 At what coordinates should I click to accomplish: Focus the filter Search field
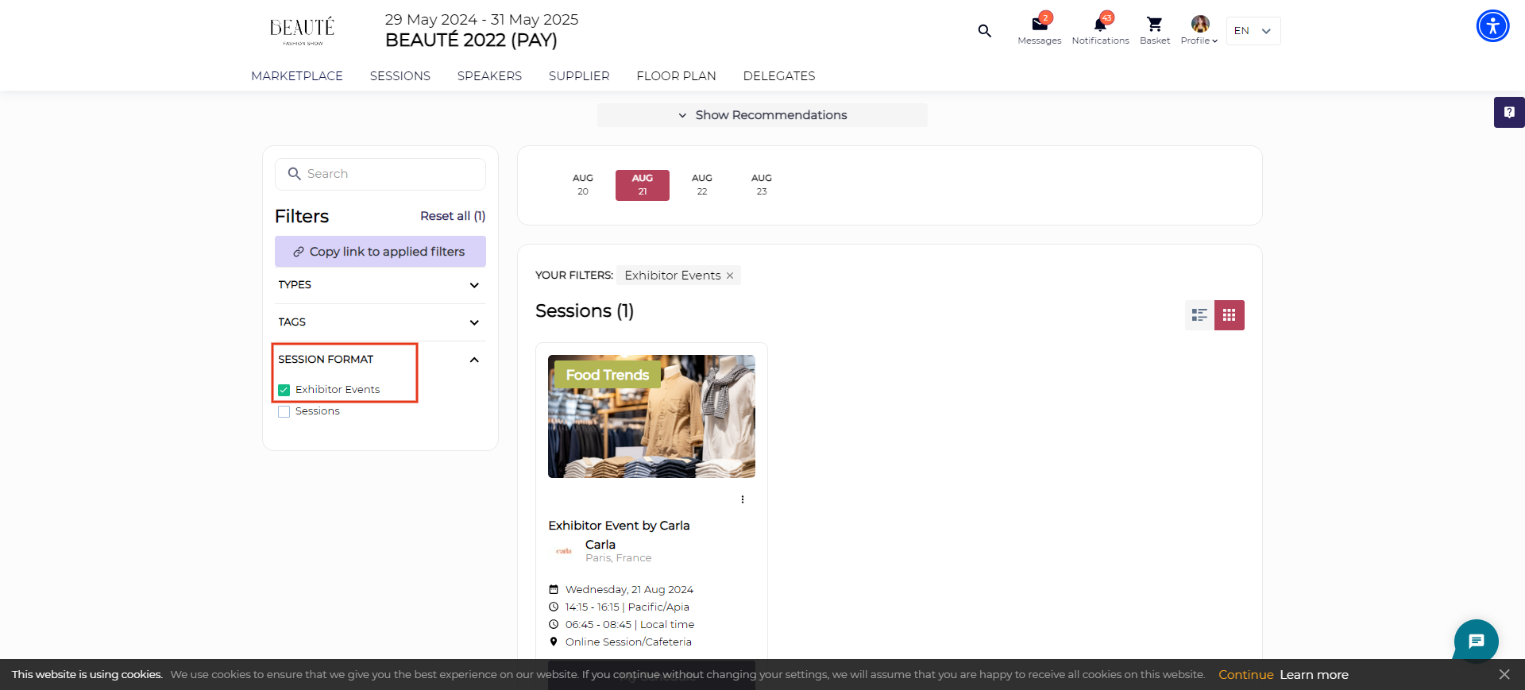pos(380,174)
